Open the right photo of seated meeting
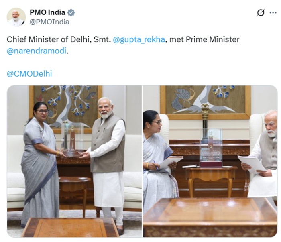Viewport: 281px width, 242px height. click(210, 161)
